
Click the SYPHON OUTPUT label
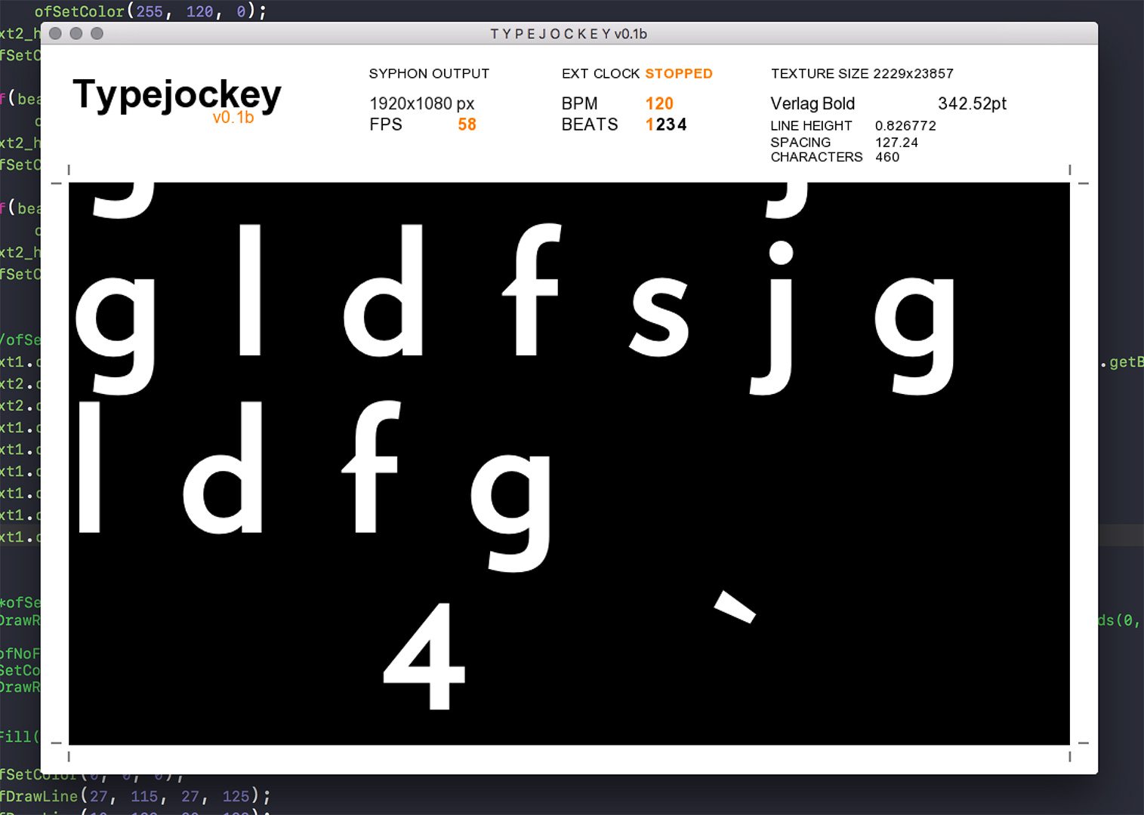point(429,73)
